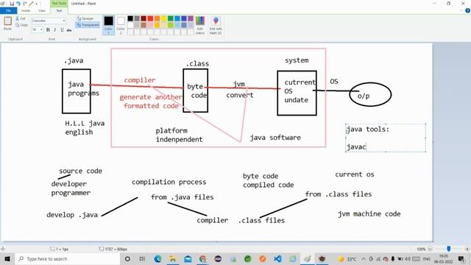Image resolution: width=471 pixels, height=265 pixels.
Task: Pick the yellow color swatch
Action: coord(163,18)
